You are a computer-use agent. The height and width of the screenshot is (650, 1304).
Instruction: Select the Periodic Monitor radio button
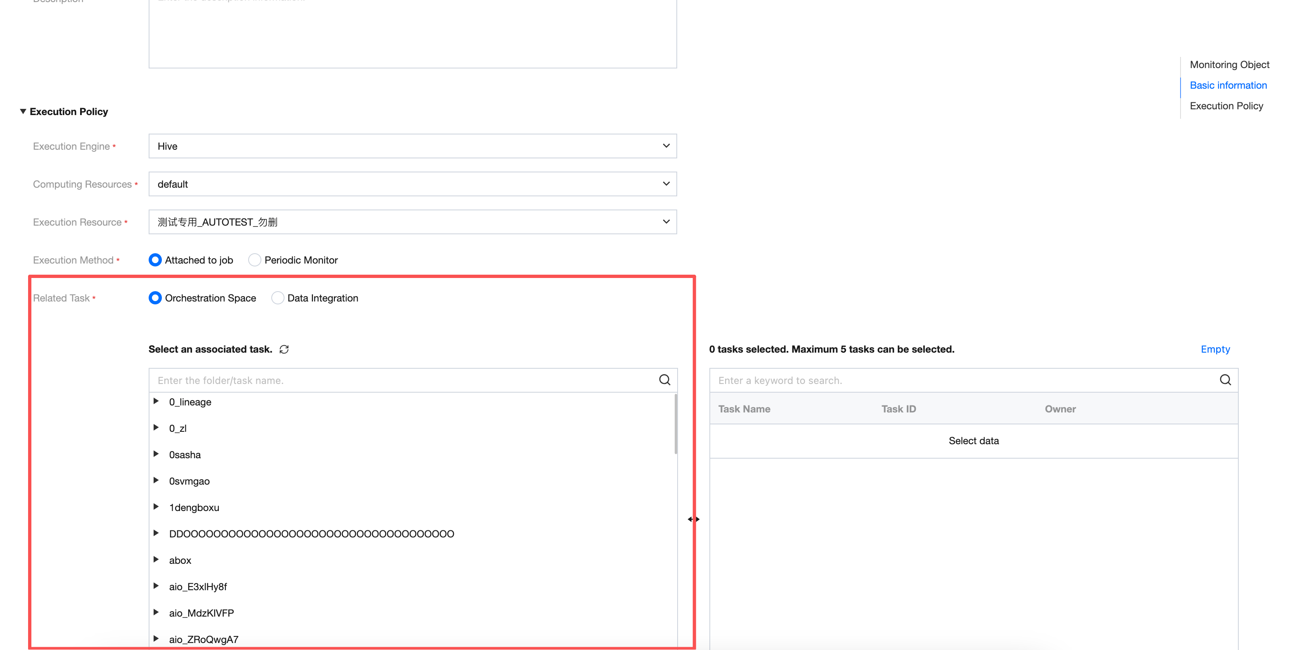pyautogui.click(x=255, y=260)
